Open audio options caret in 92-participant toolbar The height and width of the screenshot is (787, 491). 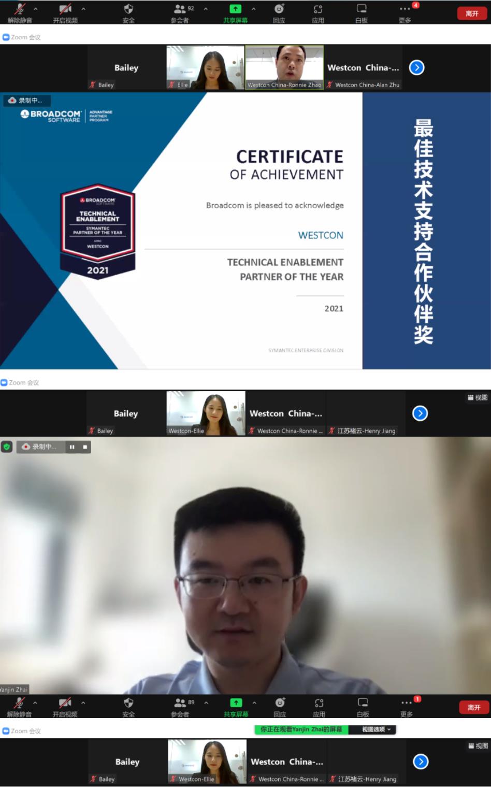click(36, 9)
